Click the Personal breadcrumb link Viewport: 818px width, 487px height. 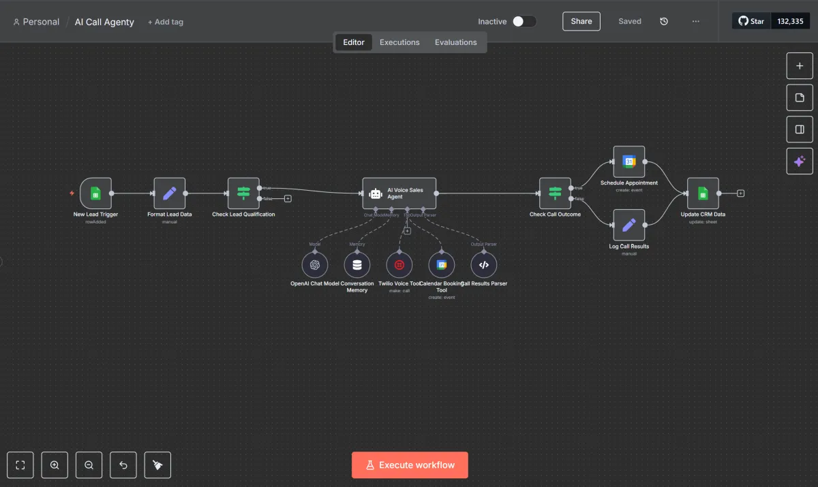[x=36, y=22]
